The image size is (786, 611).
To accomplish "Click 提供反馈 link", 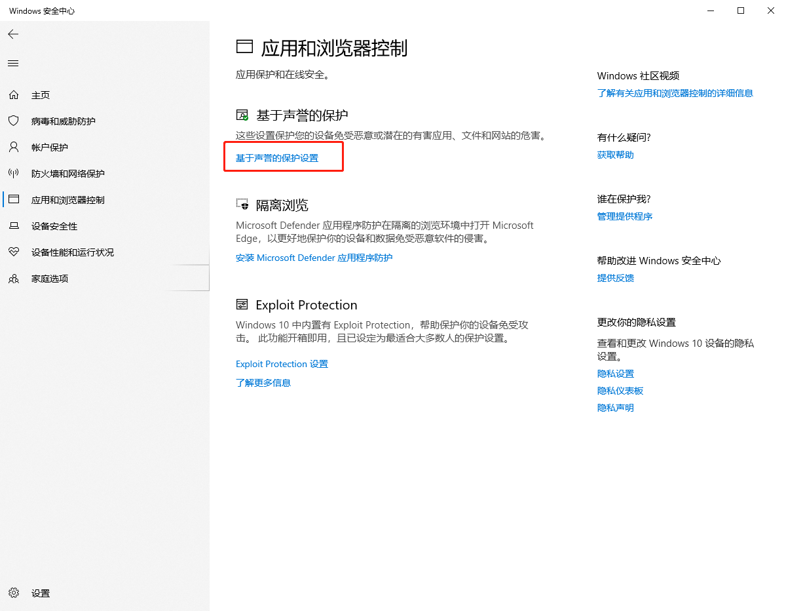I will (616, 278).
